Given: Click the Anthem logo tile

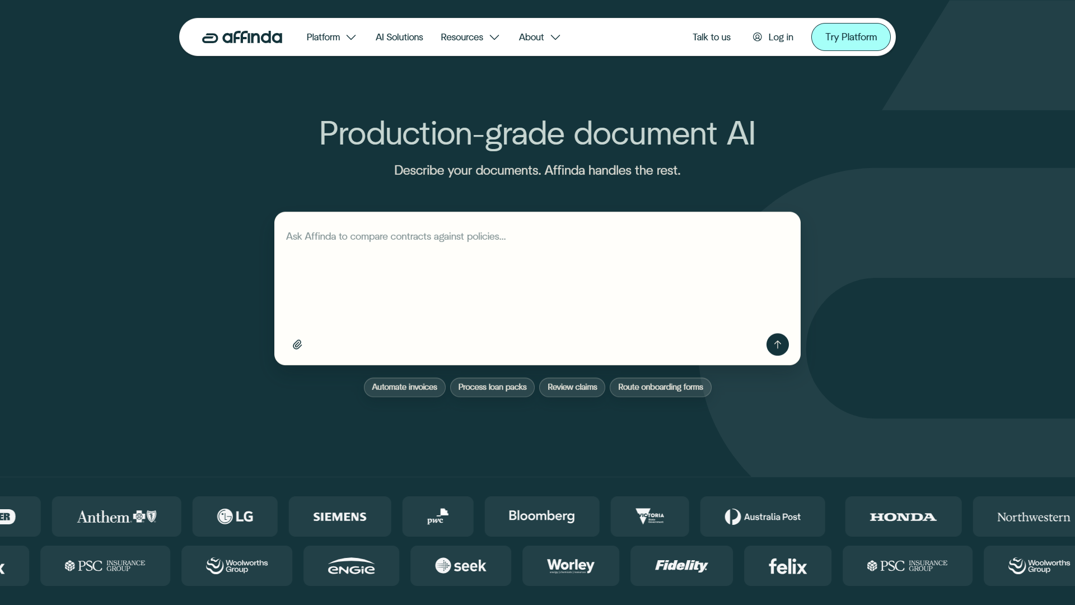Looking at the screenshot, I should coord(116,516).
